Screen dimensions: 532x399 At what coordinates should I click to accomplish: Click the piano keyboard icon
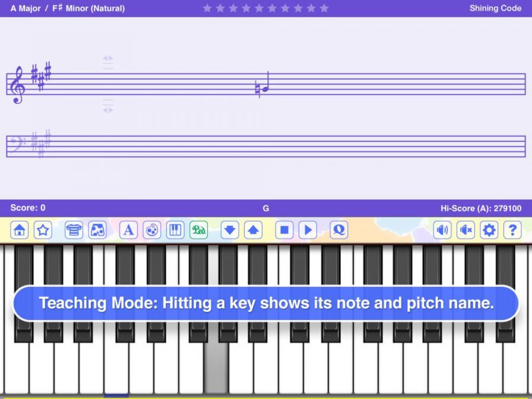click(x=176, y=230)
